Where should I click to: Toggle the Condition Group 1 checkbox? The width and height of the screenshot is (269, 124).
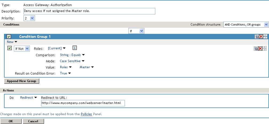click(9, 37)
